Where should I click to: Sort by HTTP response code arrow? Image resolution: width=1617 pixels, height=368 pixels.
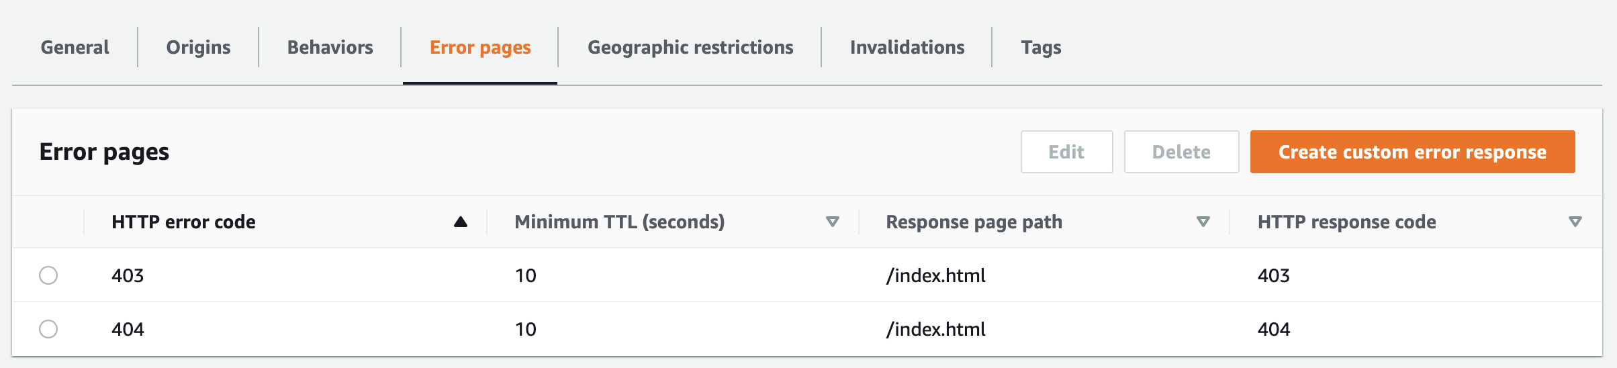[1575, 222]
